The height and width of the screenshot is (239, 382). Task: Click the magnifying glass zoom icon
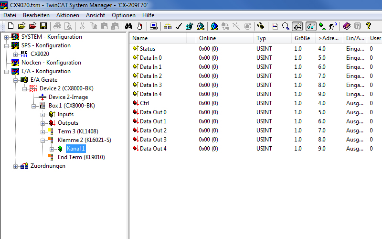(x=286, y=26)
